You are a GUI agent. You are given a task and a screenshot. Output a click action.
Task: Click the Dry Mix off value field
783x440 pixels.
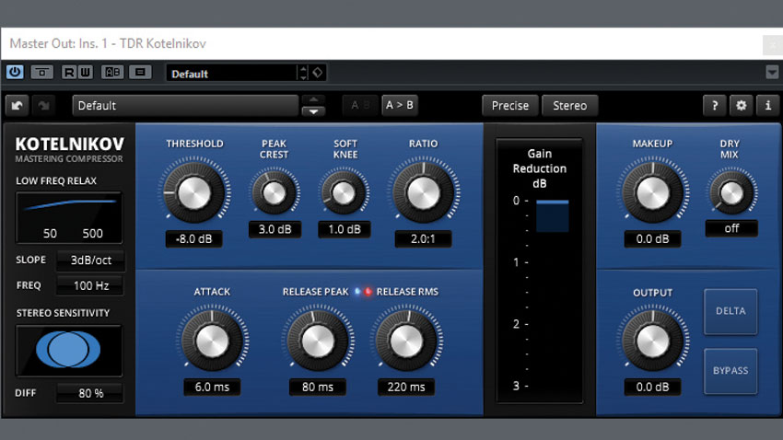tap(731, 228)
